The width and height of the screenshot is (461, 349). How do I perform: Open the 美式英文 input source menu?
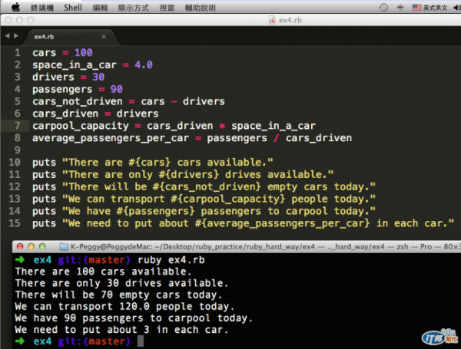[x=429, y=8]
